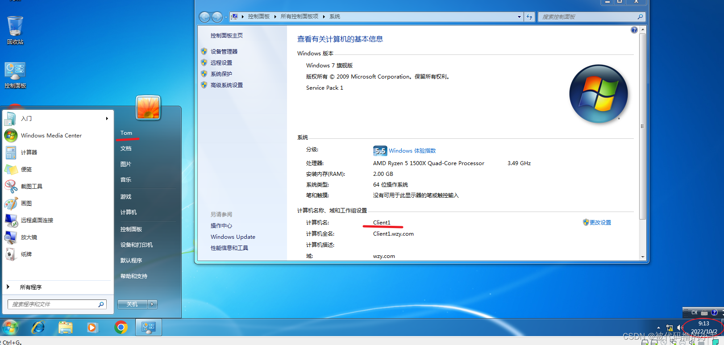This screenshot has height=345, width=724.
Task: Click the back navigation arrow
Action: [204, 17]
